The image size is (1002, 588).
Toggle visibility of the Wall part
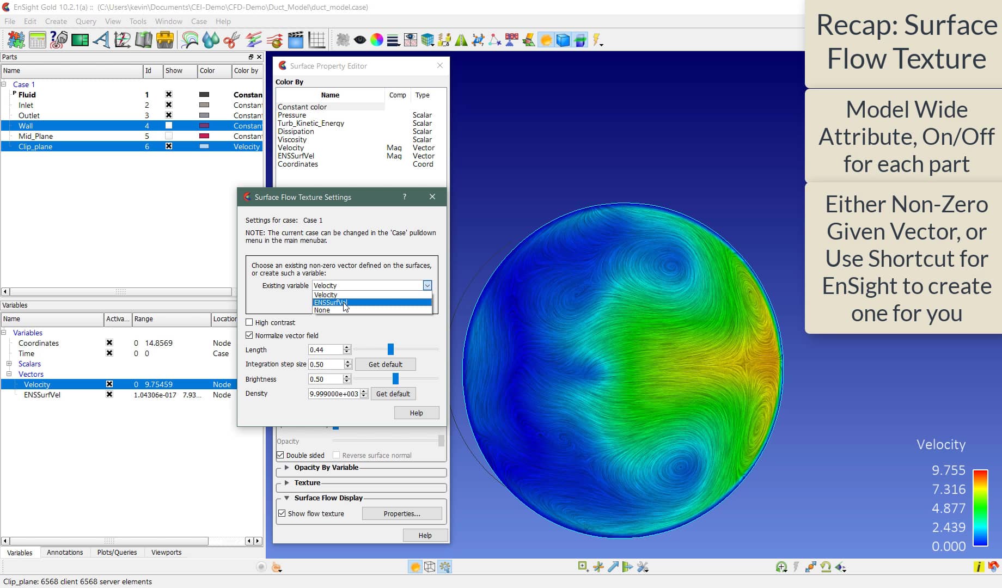point(169,125)
